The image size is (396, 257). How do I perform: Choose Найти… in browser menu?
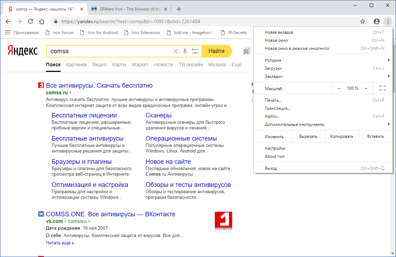(323, 116)
